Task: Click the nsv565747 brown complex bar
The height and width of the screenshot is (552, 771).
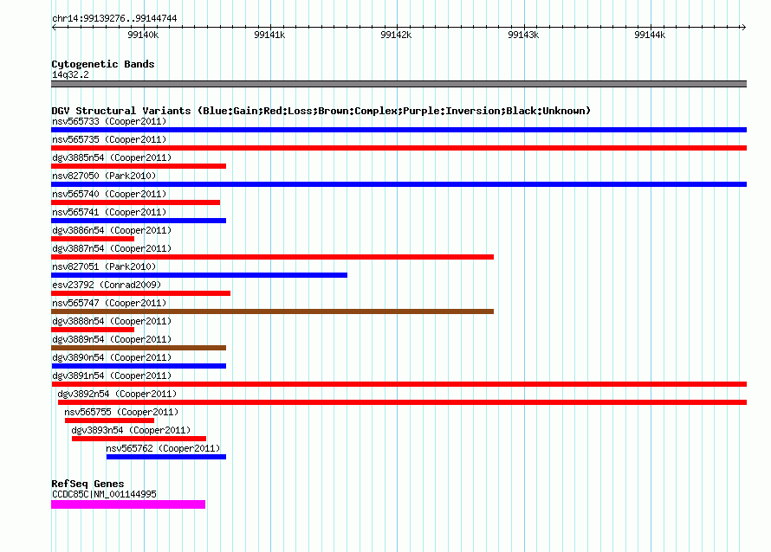Action: pyautogui.click(x=272, y=311)
